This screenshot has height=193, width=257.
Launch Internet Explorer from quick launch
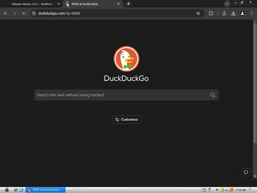[x=16, y=190]
